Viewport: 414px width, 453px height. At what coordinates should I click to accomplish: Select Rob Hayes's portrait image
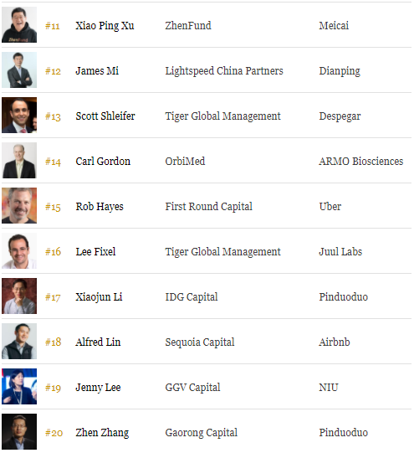point(19,205)
